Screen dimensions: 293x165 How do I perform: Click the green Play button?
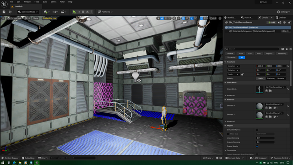point(74,12)
